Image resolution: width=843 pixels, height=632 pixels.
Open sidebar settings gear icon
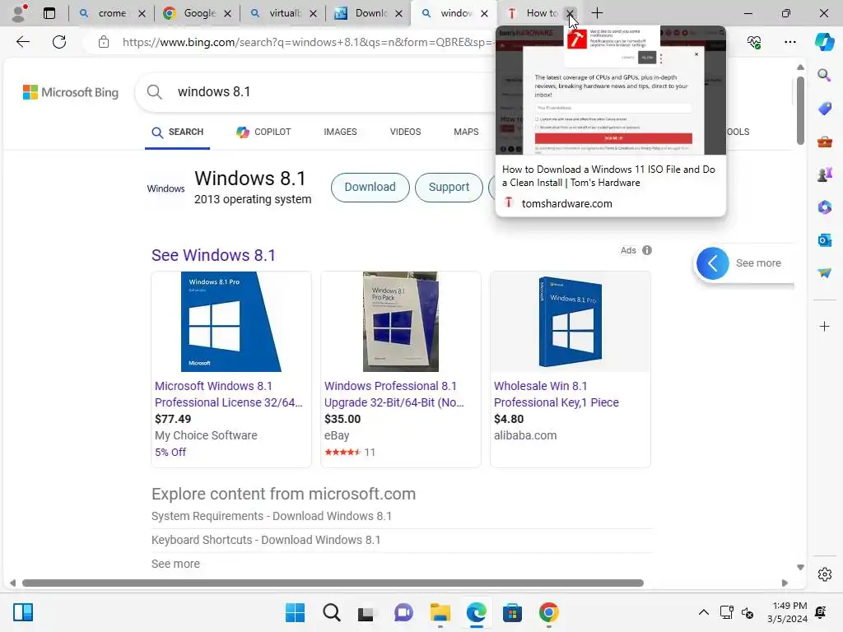[824, 574]
